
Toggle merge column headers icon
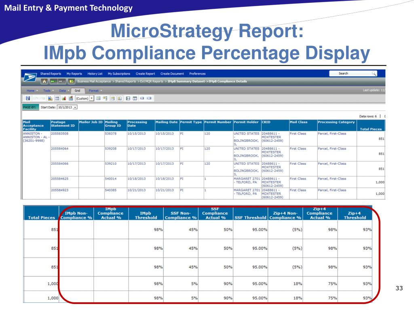113,98
